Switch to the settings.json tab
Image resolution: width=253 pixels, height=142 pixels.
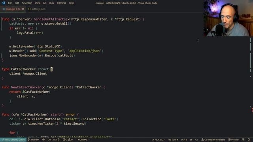point(37,9)
